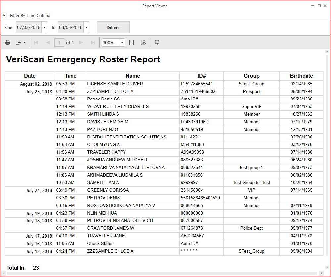
Task: Click the From date field 07/03/2018
Action: pos(29,27)
